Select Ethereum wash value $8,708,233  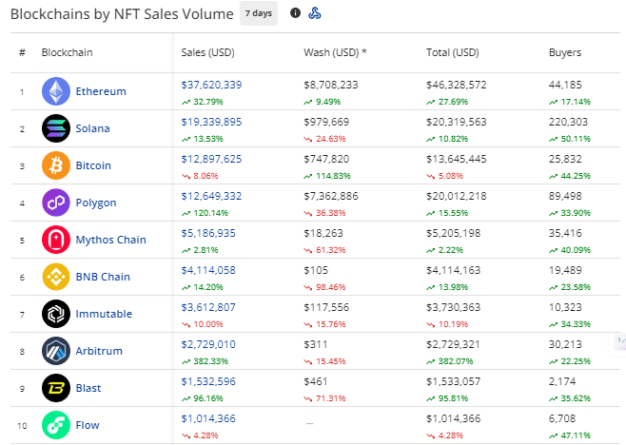point(330,85)
